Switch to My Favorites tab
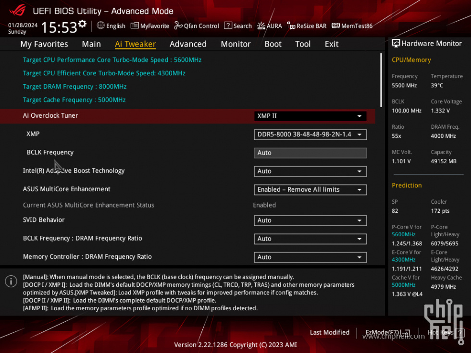The image size is (471, 353). tap(44, 44)
